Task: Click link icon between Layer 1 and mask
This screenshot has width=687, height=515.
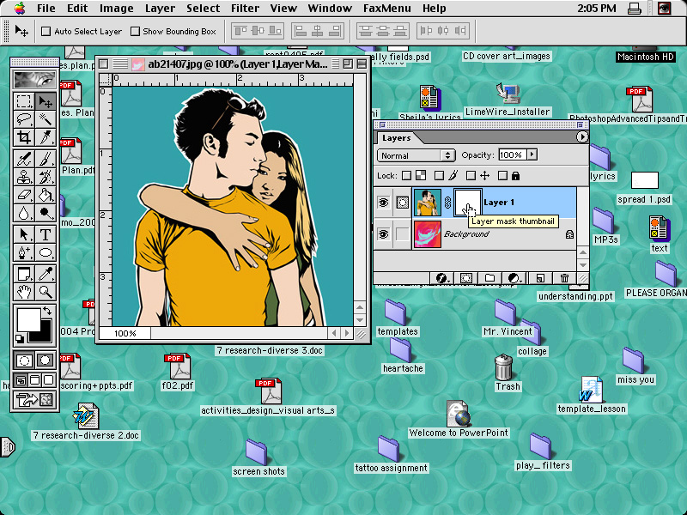Action: tap(447, 203)
